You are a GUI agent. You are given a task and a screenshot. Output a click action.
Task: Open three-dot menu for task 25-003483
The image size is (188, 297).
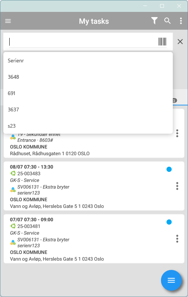click(x=177, y=186)
